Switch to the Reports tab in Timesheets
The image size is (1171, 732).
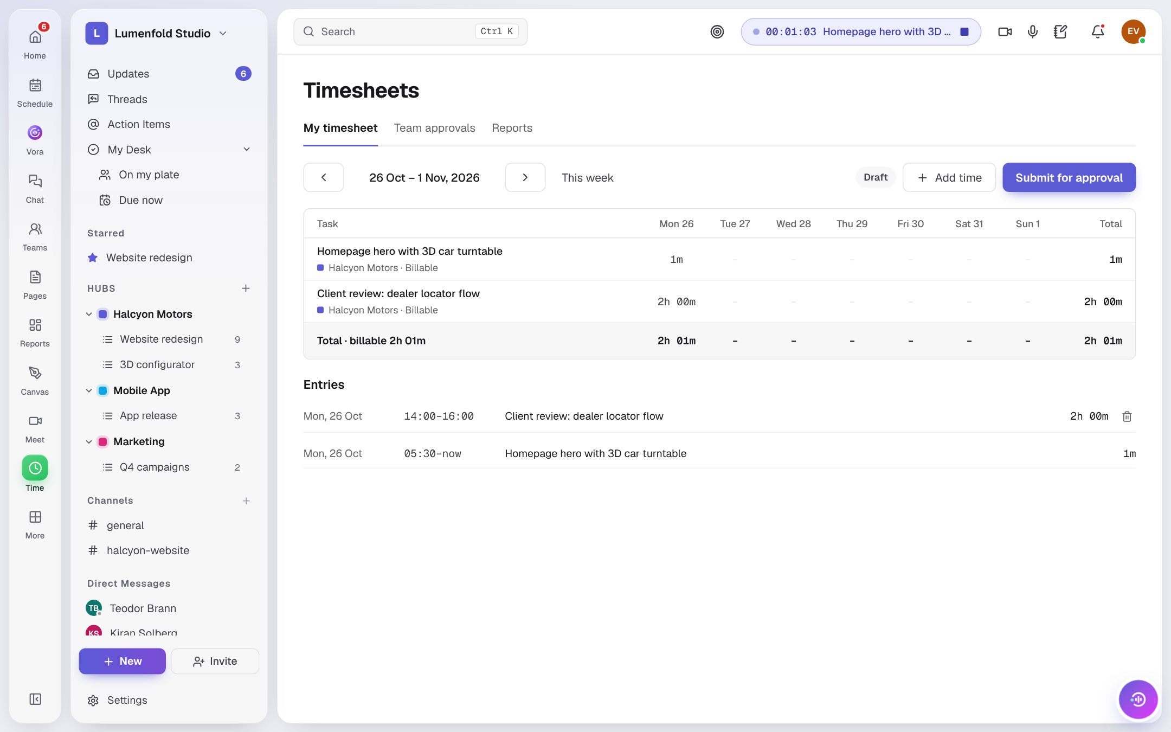tap(512, 128)
